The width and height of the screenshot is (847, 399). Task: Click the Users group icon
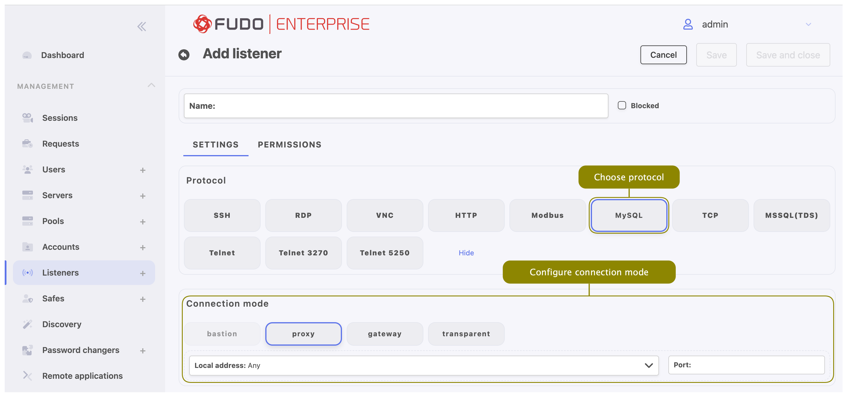28,169
